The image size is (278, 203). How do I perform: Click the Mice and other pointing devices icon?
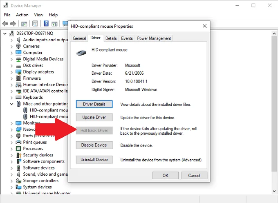pos(18,104)
